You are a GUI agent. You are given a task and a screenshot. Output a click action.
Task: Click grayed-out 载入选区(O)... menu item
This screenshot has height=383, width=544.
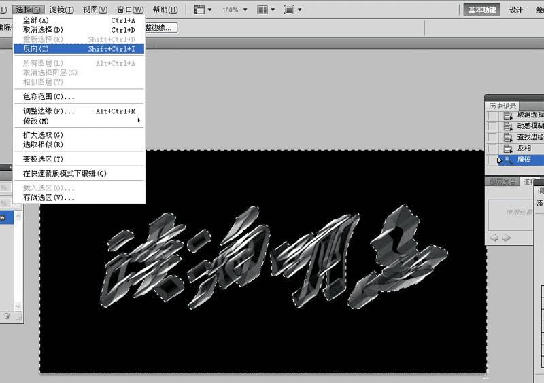pos(79,188)
